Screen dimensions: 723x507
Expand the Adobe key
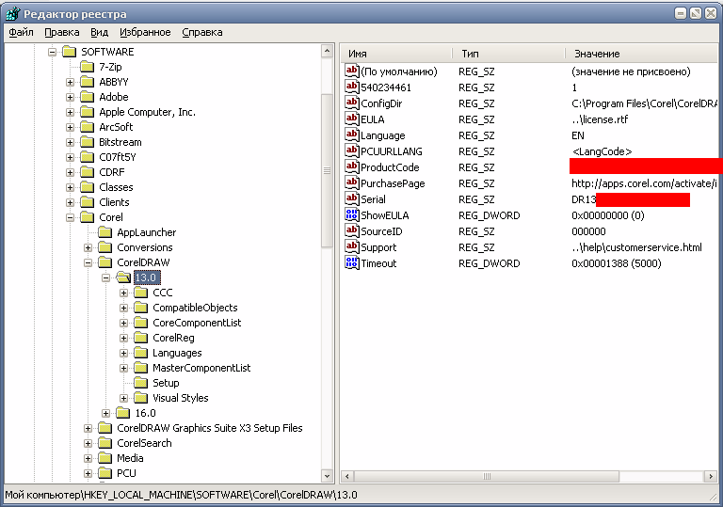(70, 97)
